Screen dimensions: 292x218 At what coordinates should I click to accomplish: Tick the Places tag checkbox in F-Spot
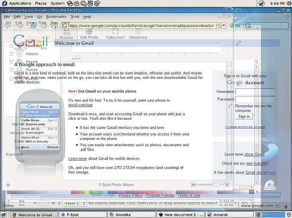pyautogui.click(x=12, y=70)
